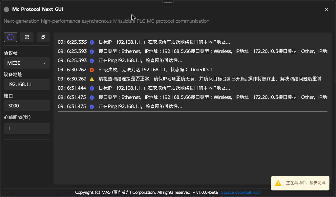Click the 设备地址 label
336x197 pixels.
(13, 75)
